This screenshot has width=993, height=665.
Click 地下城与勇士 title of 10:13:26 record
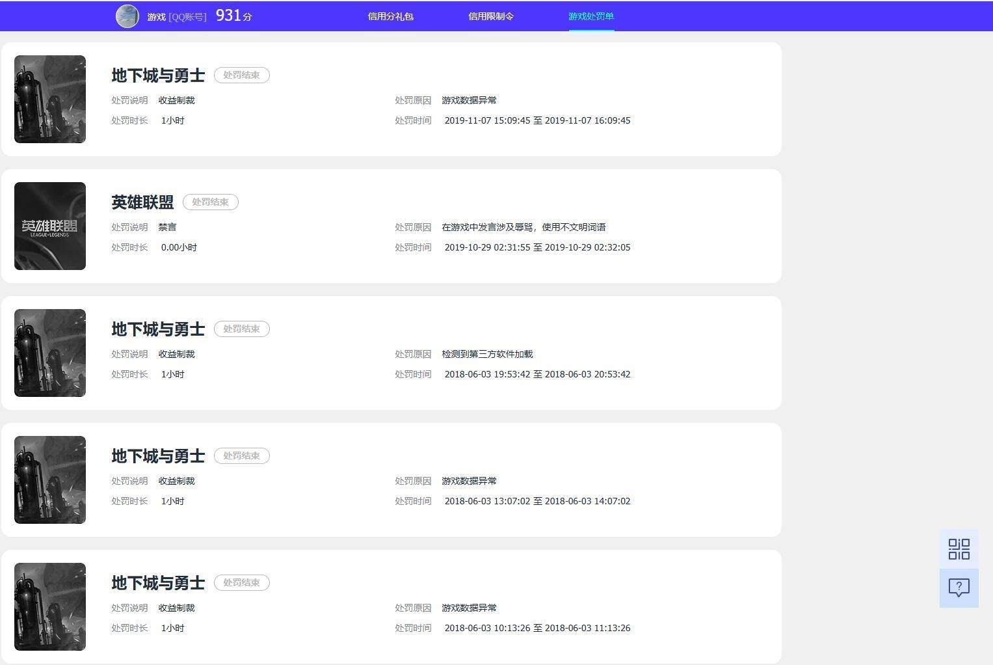tap(158, 583)
